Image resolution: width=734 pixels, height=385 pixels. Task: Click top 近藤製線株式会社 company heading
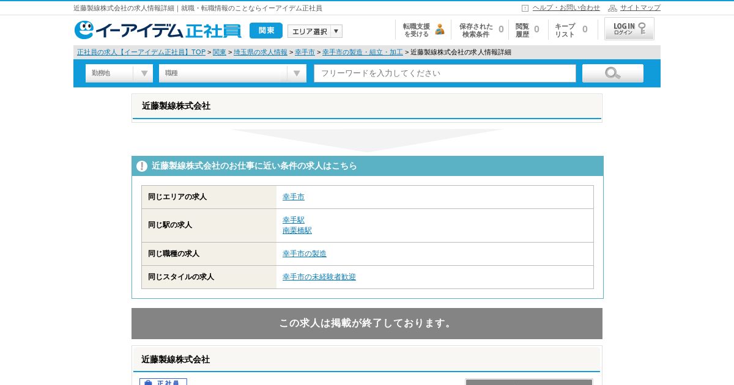point(176,106)
